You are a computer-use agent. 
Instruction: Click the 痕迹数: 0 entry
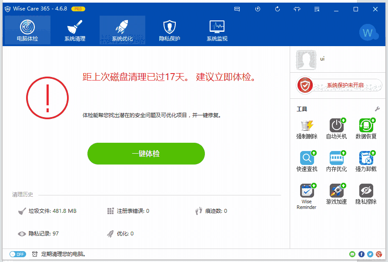(211, 211)
